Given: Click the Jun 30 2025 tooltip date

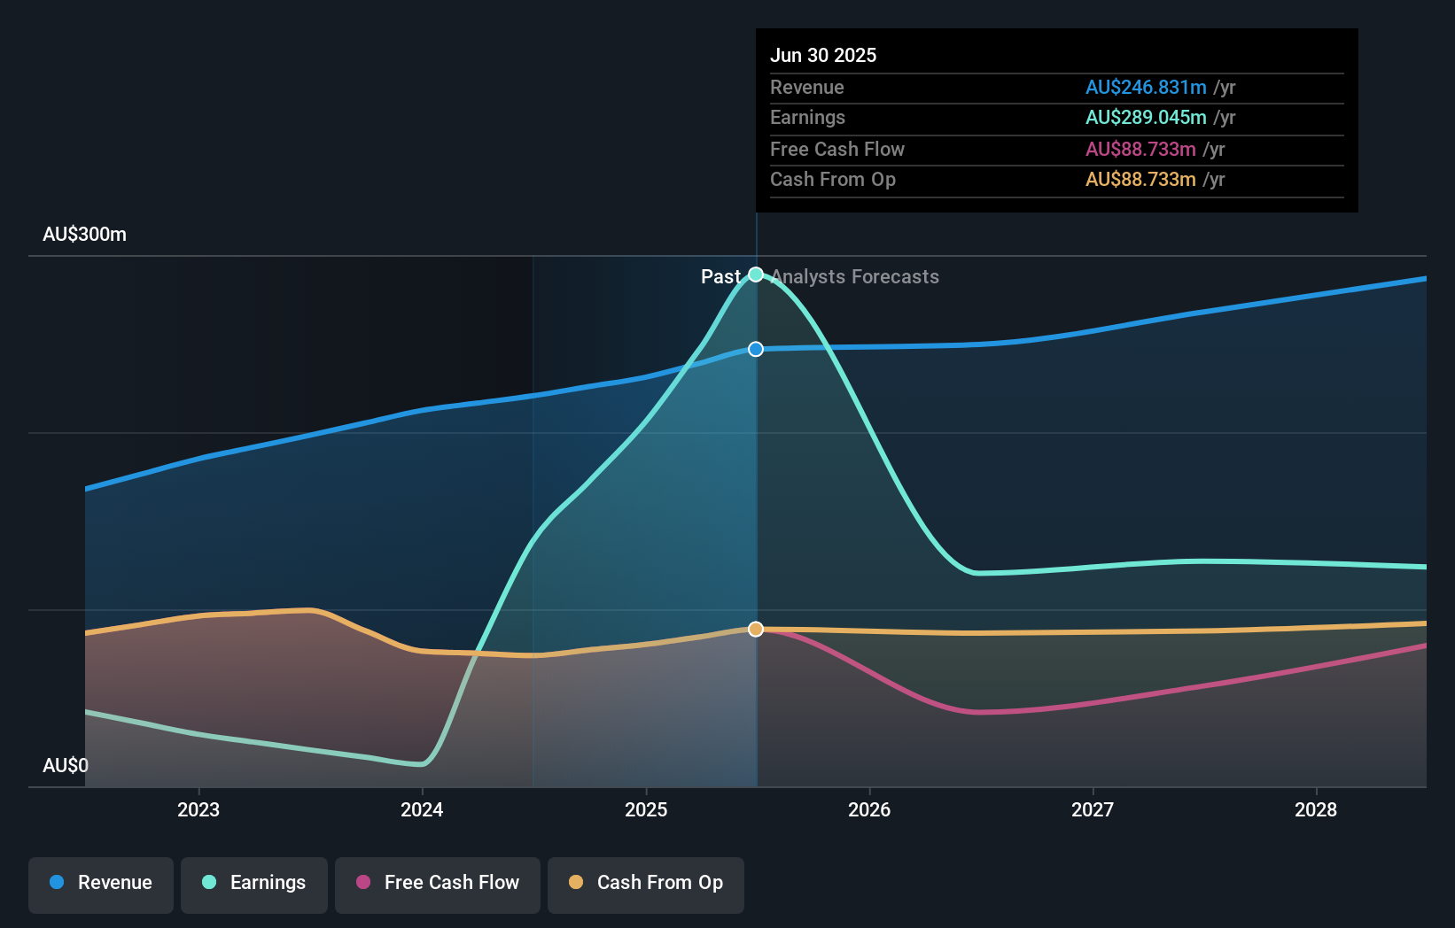Looking at the screenshot, I should (823, 55).
